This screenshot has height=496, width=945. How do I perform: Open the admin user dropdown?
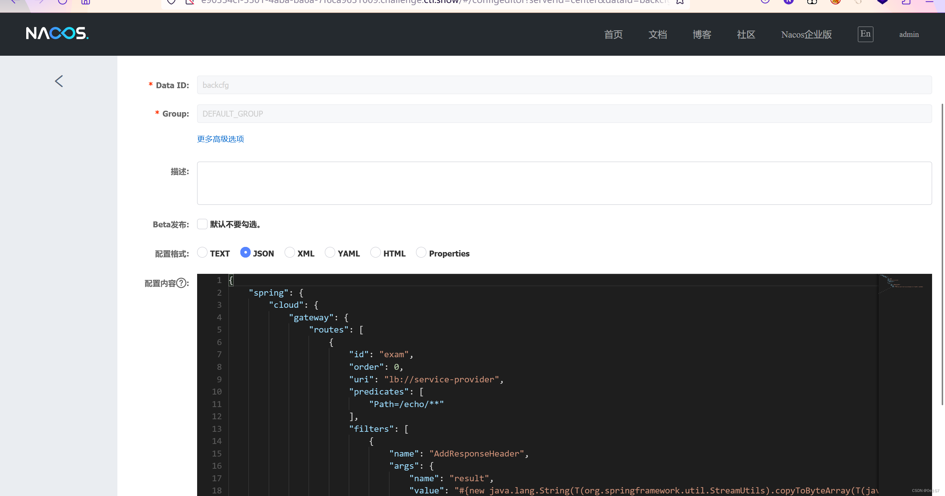(x=909, y=34)
